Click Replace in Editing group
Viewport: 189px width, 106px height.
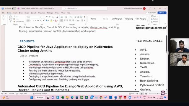click(x=154, y=19)
